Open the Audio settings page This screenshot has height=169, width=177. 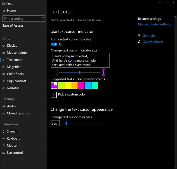(x=11, y=106)
